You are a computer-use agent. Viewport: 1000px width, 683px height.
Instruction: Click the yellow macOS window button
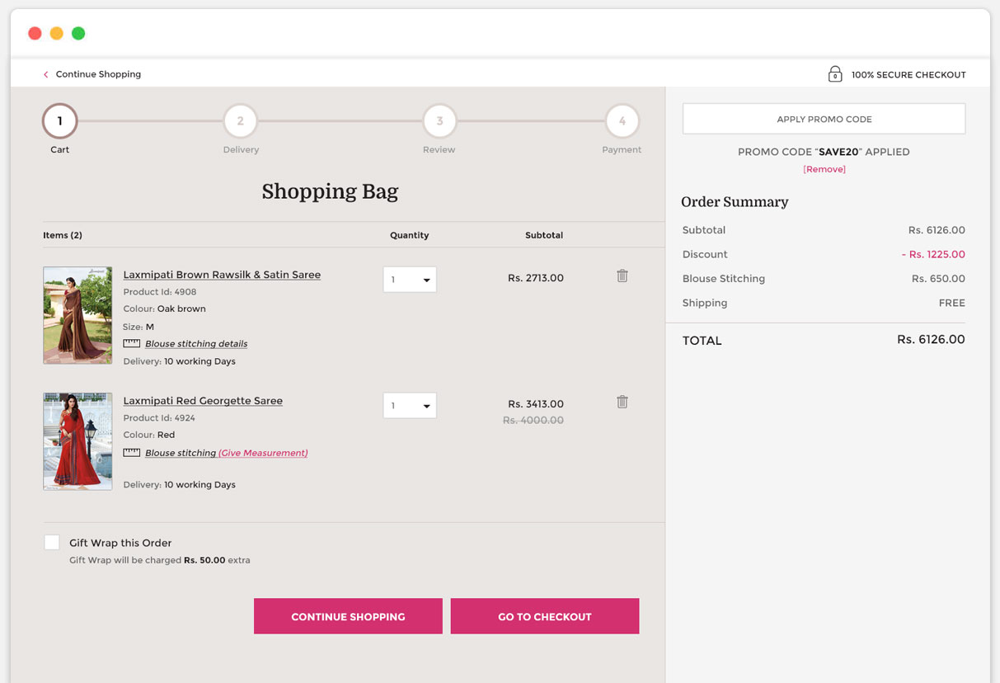click(x=56, y=34)
